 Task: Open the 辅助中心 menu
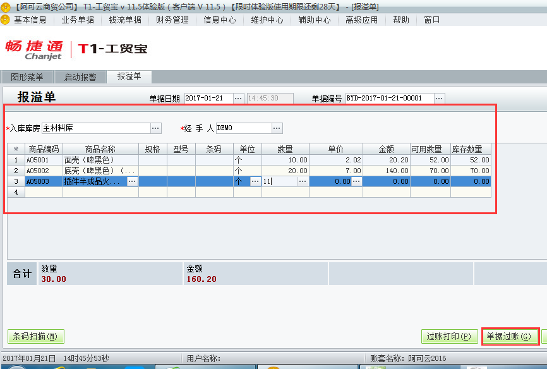(x=315, y=20)
